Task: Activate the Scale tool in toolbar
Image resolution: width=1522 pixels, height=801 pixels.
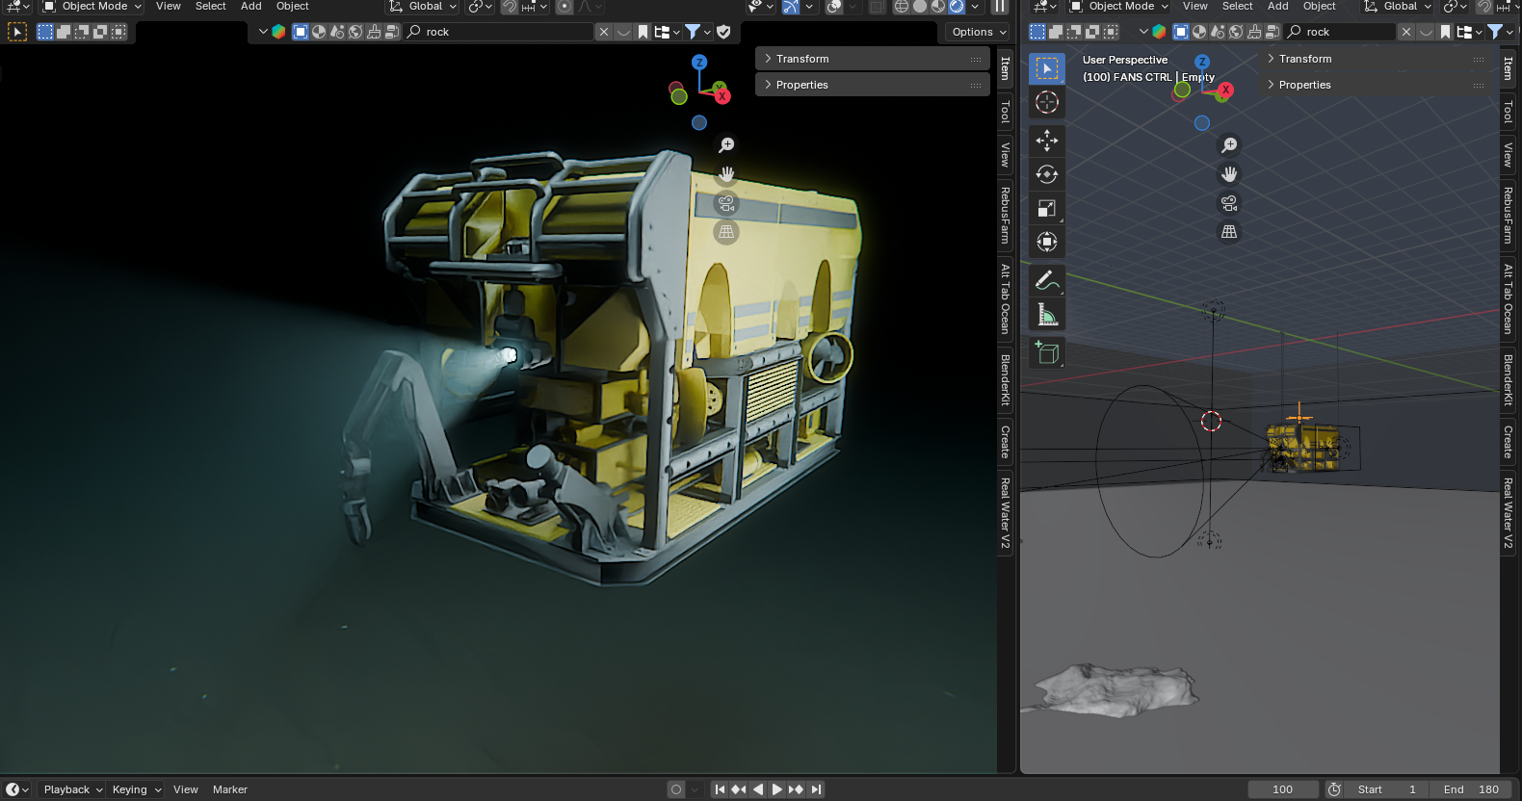Action: (1047, 208)
